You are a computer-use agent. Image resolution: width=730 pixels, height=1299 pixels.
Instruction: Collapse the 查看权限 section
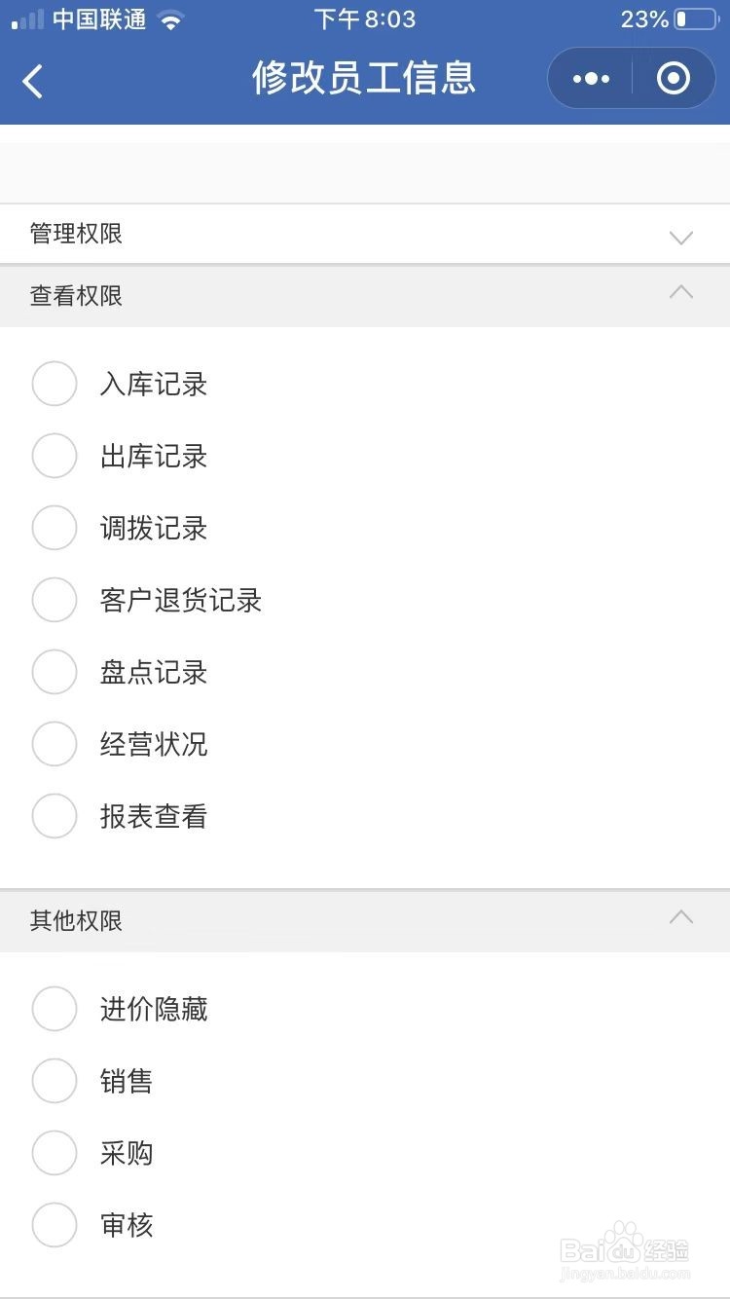(x=681, y=292)
